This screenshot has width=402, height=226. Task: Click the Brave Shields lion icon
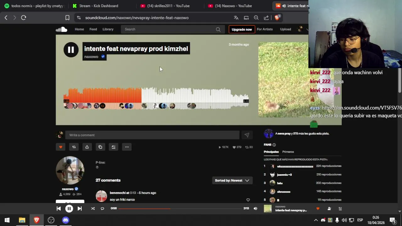(x=277, y=18)
